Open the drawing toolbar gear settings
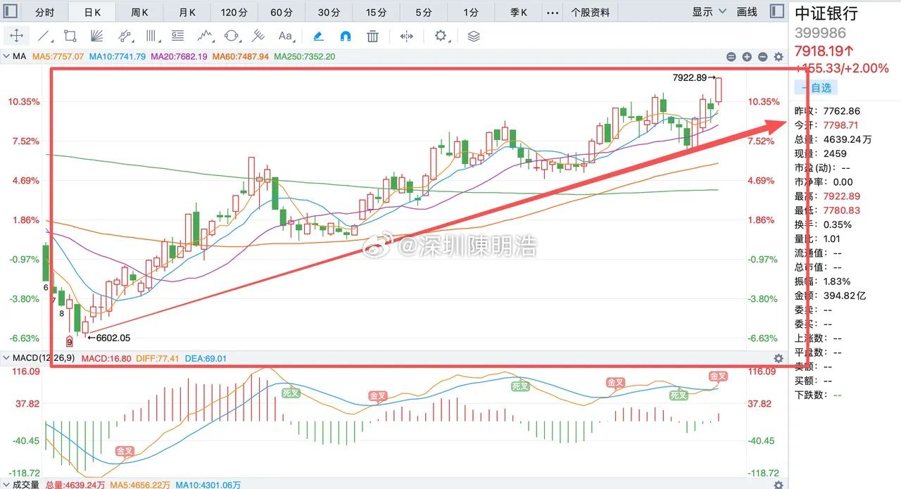This screenshot has width=901, height=489. pyautogui.click(x=441, y=36)
